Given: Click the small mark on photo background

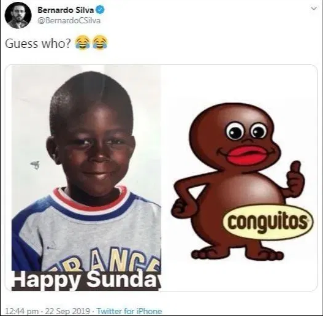Looking at the screenshot, I should 35,165.
